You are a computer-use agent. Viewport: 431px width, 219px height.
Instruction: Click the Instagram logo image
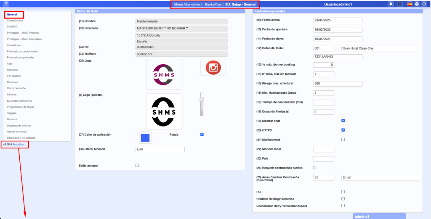click(x=213, y=67)
